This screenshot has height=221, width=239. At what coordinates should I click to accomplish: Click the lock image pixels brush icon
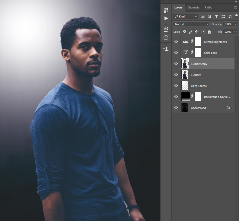190,32
